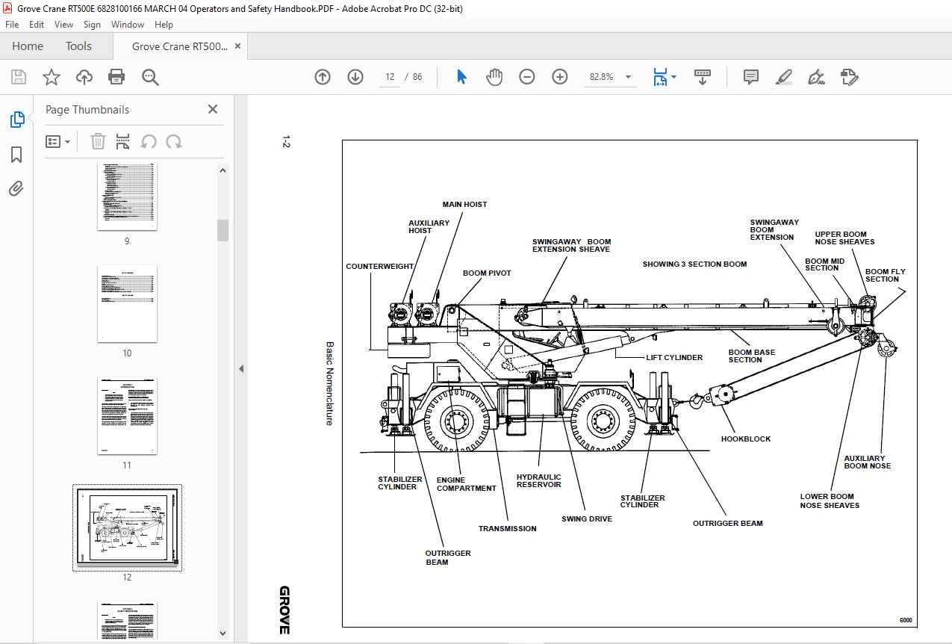
Task: Select page 12 thumbnail
Action: (x=127, y=528)
